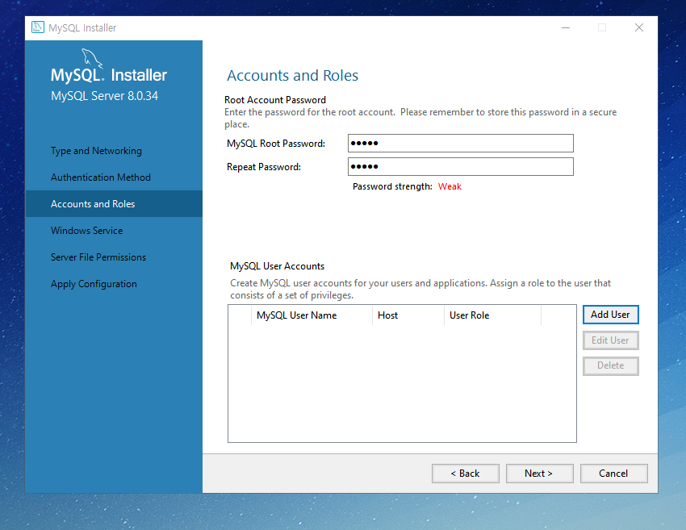Select the Accounts and Roles step
686x530 pixels.
pyautogui.click(x=114, y=204)
